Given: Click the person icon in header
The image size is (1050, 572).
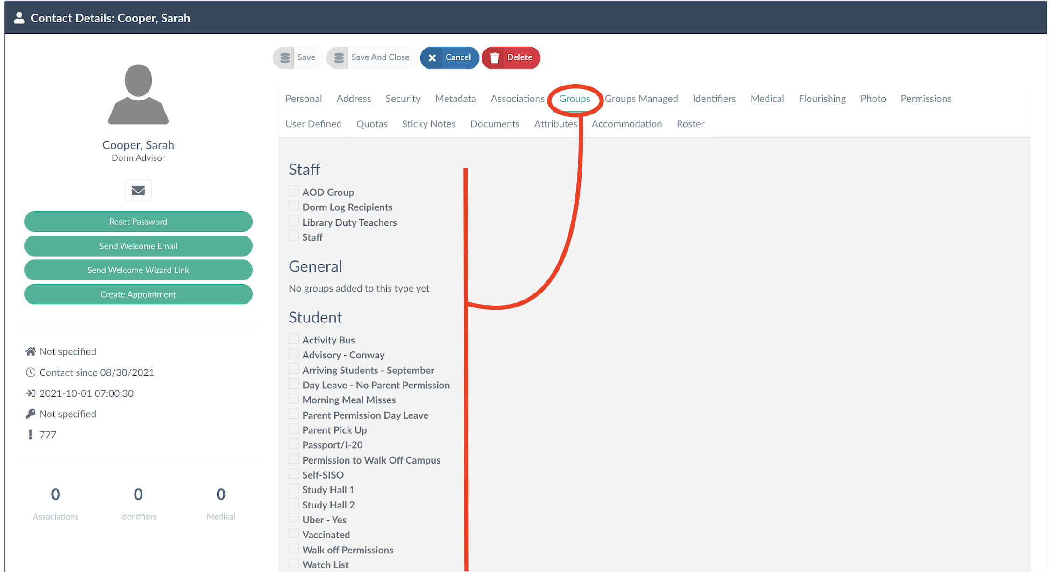Looking at the screenshot, I should (19, 18).
